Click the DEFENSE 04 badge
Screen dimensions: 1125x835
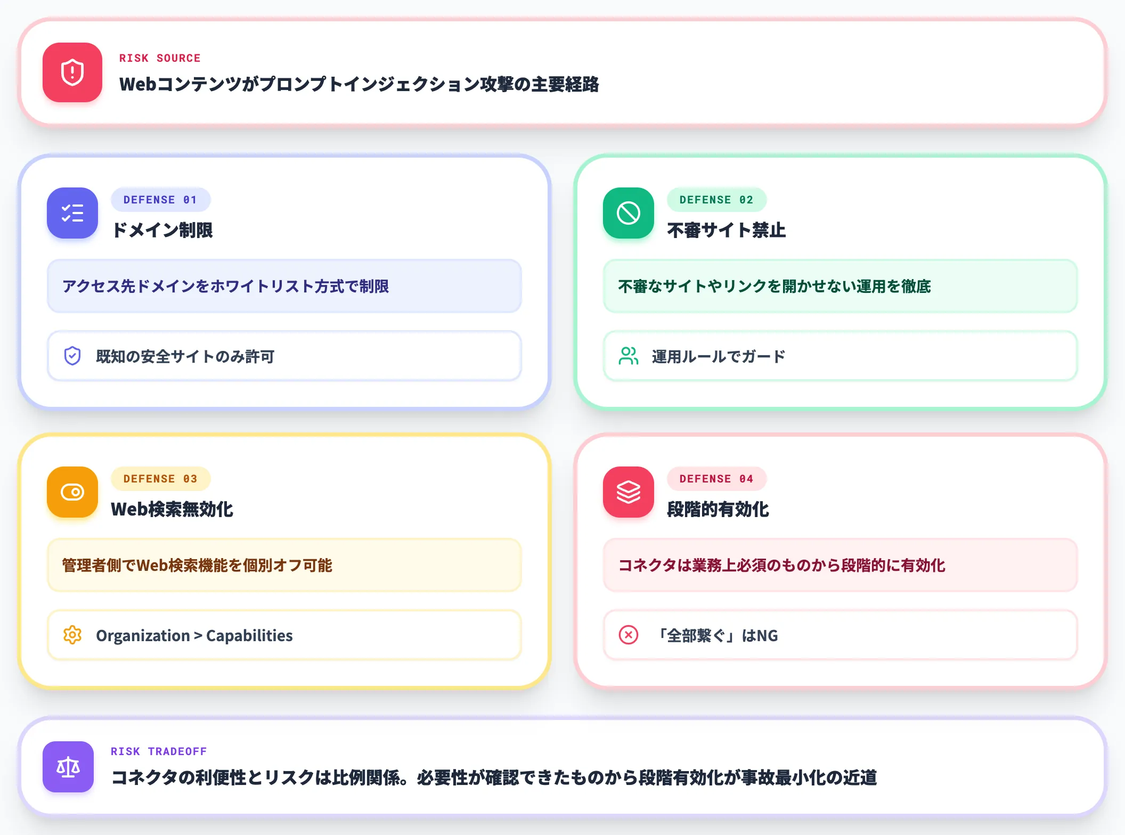[716, 479]
